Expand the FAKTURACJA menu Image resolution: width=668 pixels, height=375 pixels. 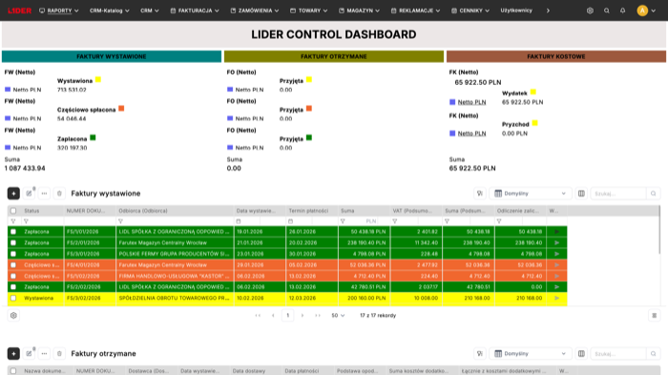[x=195, y=10]
